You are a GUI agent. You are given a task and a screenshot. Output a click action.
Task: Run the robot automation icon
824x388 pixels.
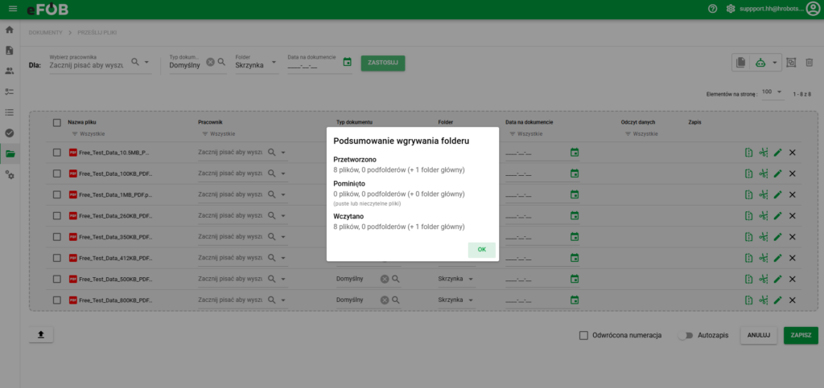[x=760, y=63]
